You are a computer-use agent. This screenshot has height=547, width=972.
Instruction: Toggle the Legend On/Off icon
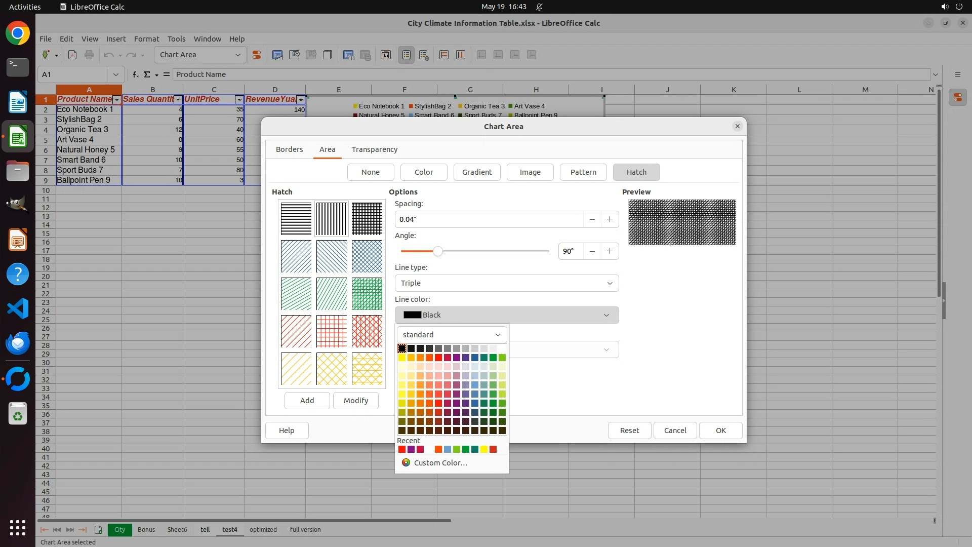pos(407,55)
